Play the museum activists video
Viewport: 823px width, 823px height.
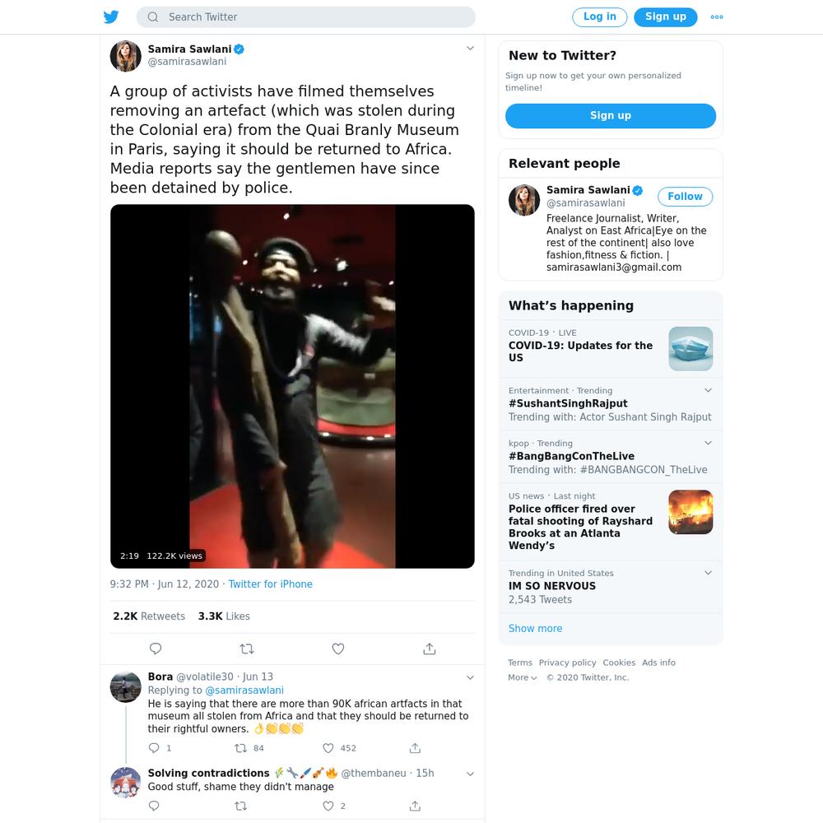click(292, 386)
